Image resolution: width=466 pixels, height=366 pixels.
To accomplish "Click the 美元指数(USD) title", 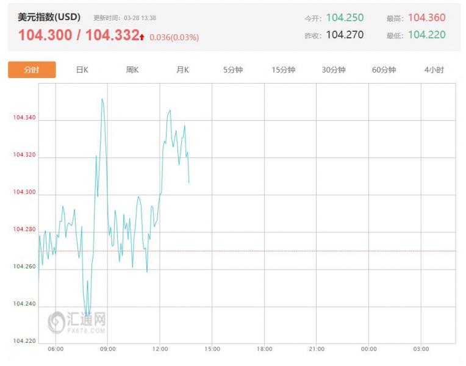I will [x=49, y=17].
